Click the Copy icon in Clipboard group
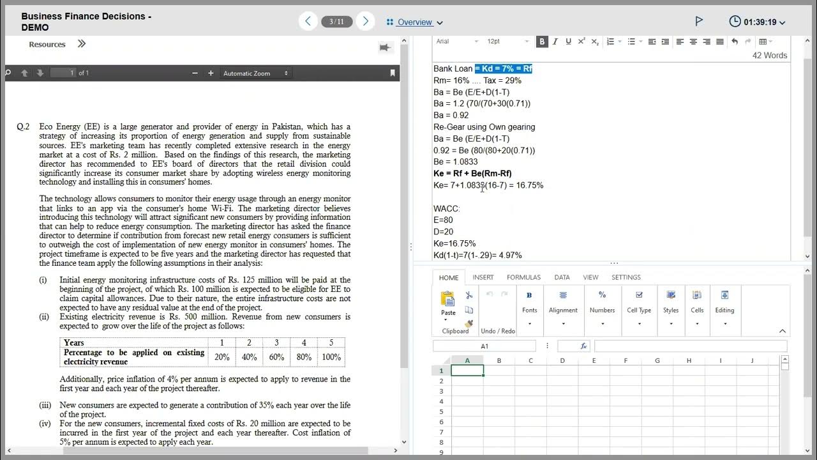Screen dimensions: 817x460 469,310
